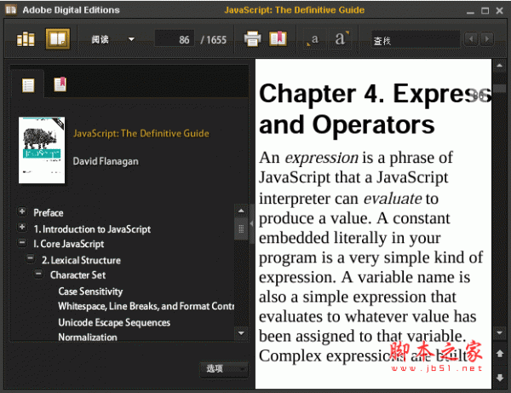Image resolution: width=511 pixels, height=393 pixels.
Task: Open Normalization section
Action: 88,337
